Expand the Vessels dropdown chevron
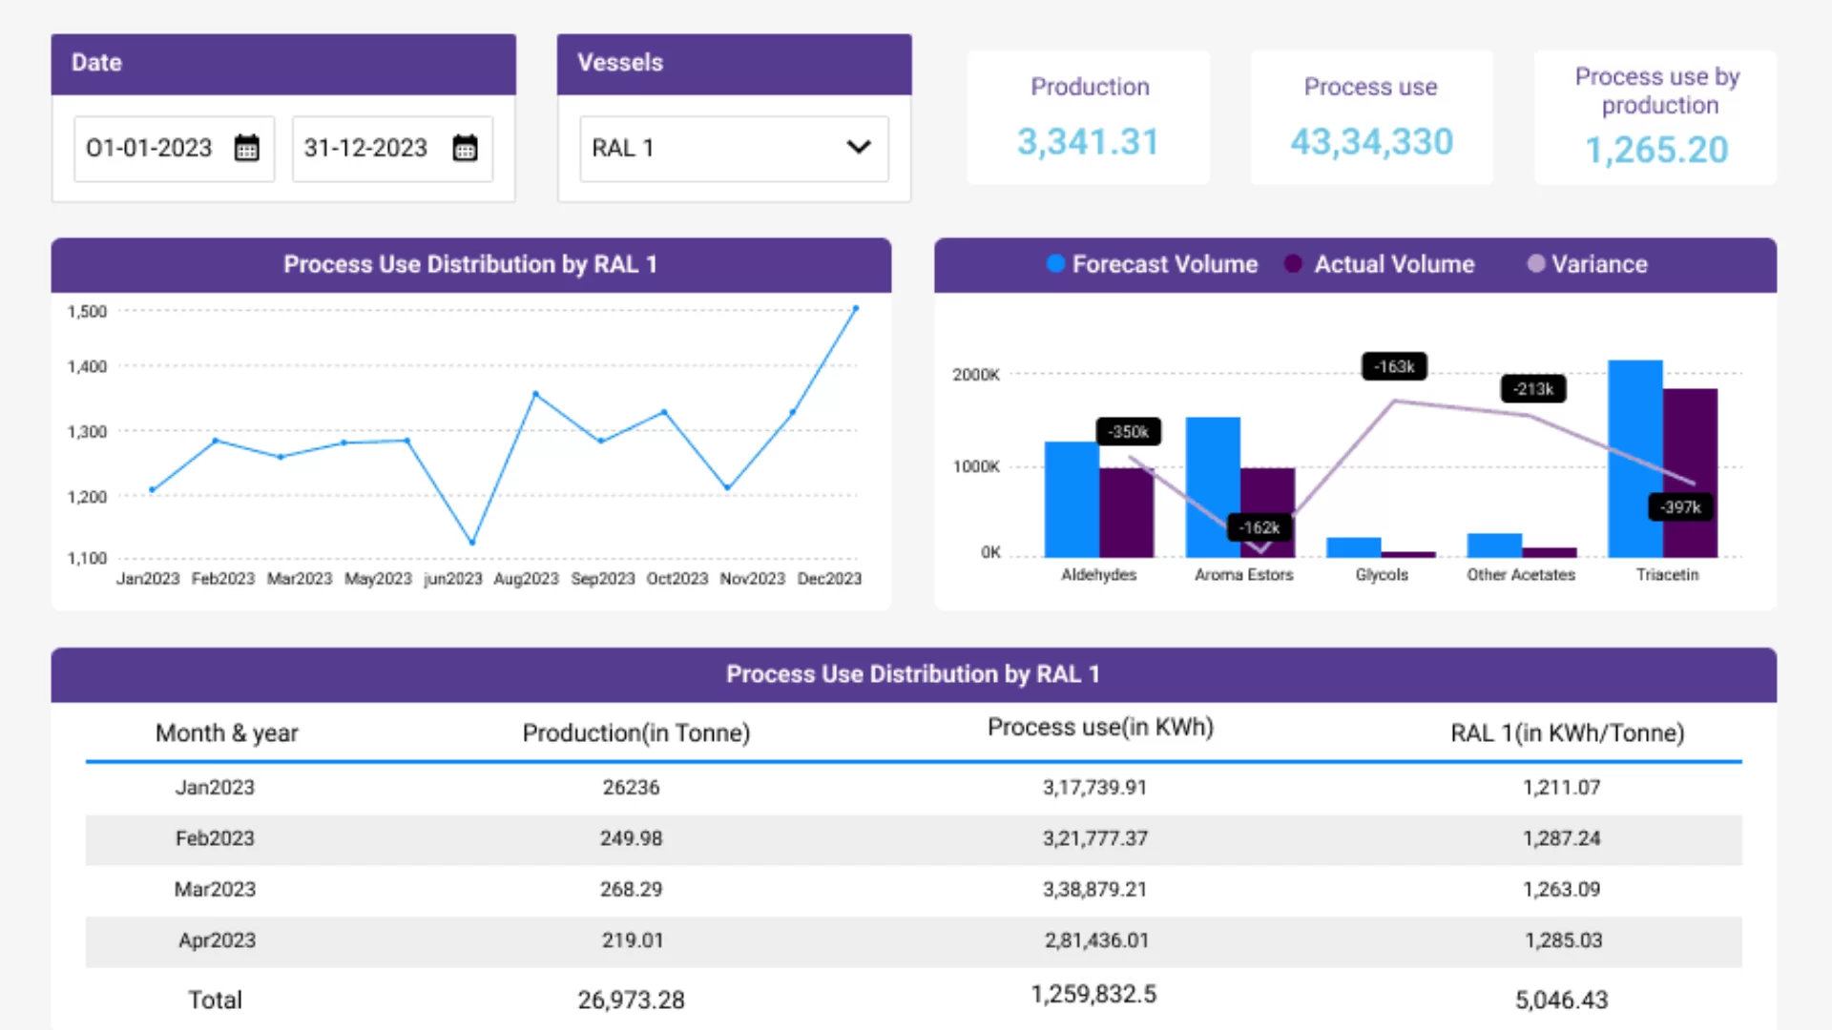 859,147
